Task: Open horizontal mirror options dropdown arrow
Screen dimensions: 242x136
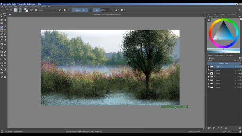Action: pos(119,10)
